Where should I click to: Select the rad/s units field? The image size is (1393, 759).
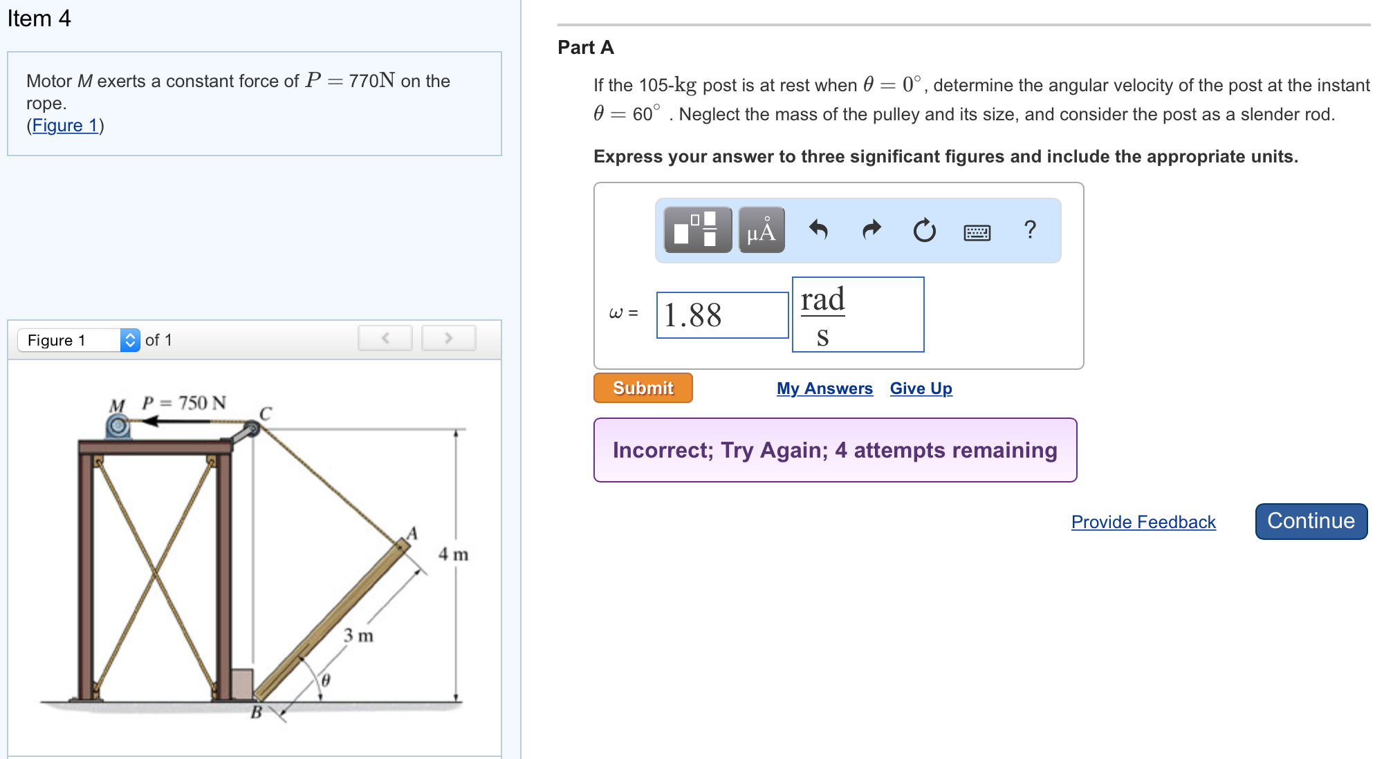point(858,315)
